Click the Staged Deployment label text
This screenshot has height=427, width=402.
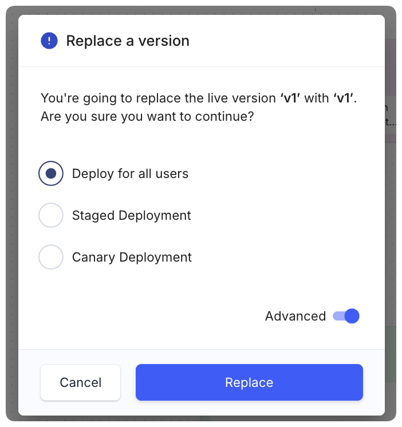point(132,215)
